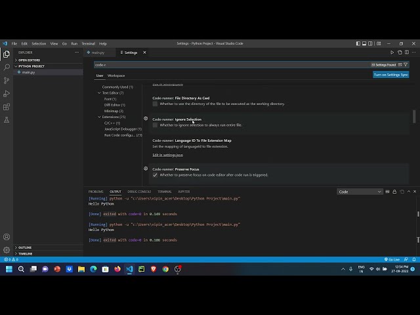Click settings list vertical scrollbar thumb
Image resolution: width=420 pixels, height=315 pixels.
(414, 117)
